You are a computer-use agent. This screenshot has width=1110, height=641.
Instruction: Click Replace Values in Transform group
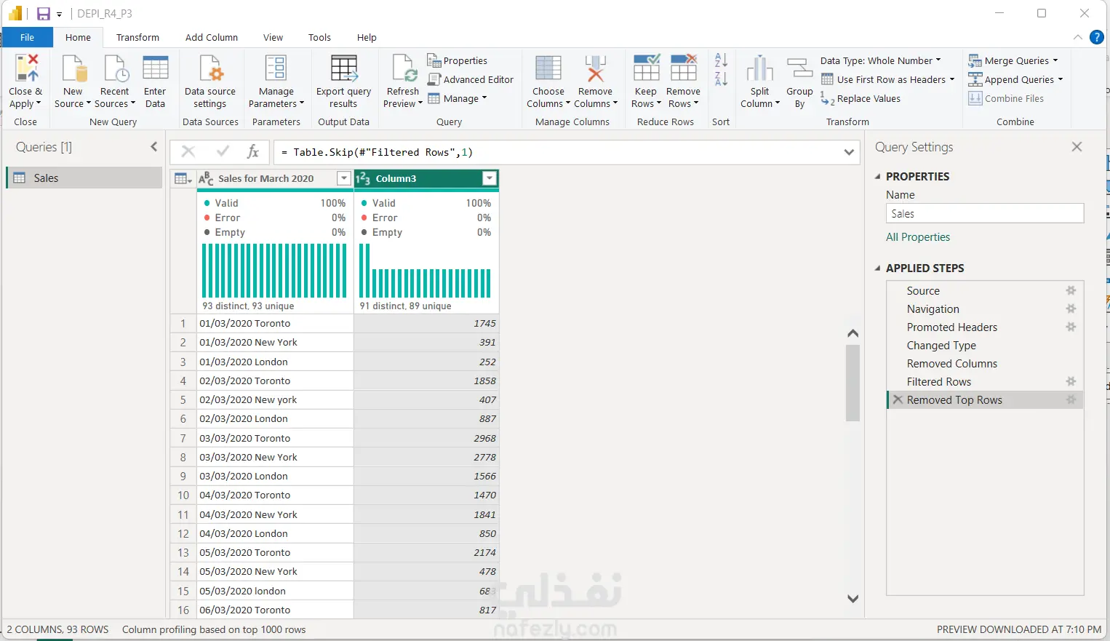(x=861, y=99)
